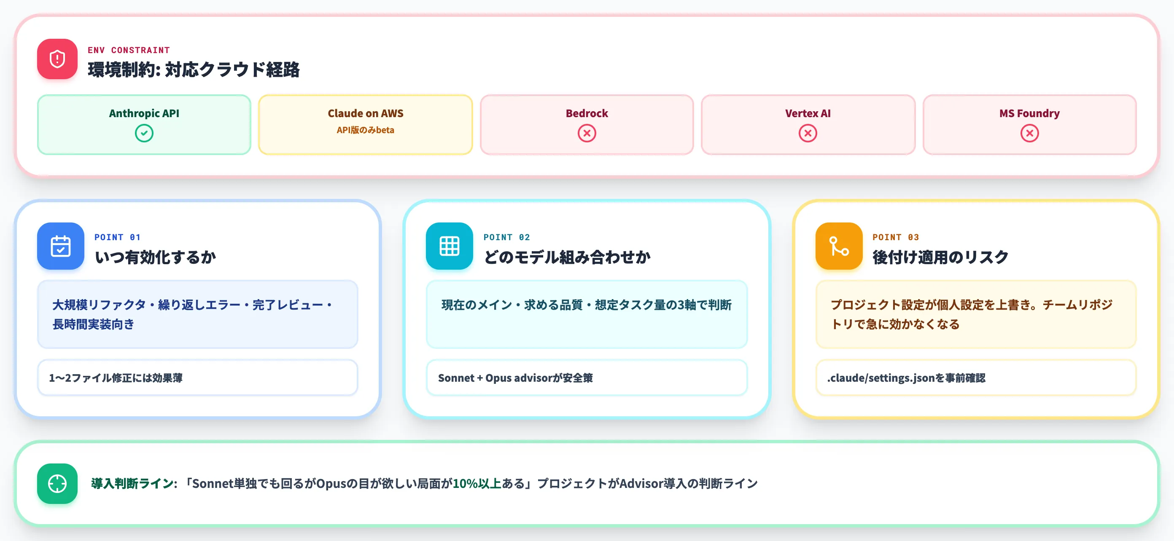Image resolution: width=1174 pixels, height=541 pixels.
Task: Click the teal grid table icon
Action: point(450,246)
